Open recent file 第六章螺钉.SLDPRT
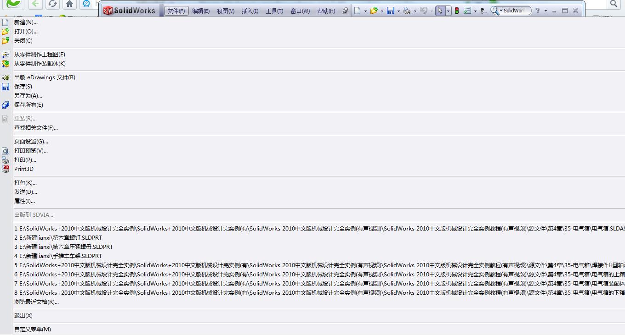Image resolution: width=625 pixels, height=335 pixels. coord(58,238)
